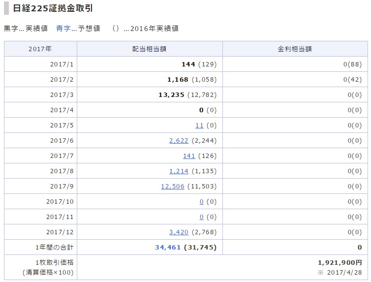Select the 2017/8 row label

pyautogui.click(x=62, y=171)
